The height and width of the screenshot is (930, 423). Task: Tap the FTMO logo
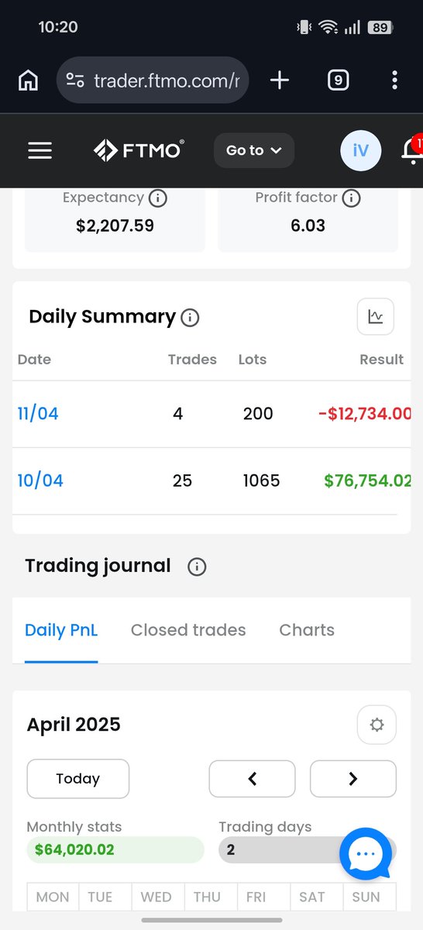tap(139, 150)
